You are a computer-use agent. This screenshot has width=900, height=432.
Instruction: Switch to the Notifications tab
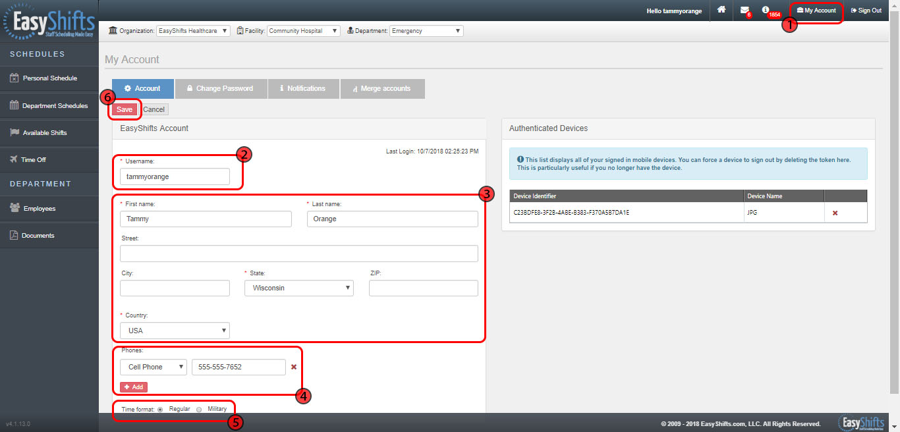pos(303,88)
